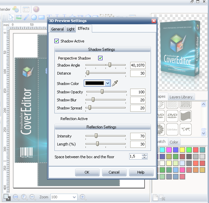
Task: Click the Cancel button
Action: click(114, 172)
